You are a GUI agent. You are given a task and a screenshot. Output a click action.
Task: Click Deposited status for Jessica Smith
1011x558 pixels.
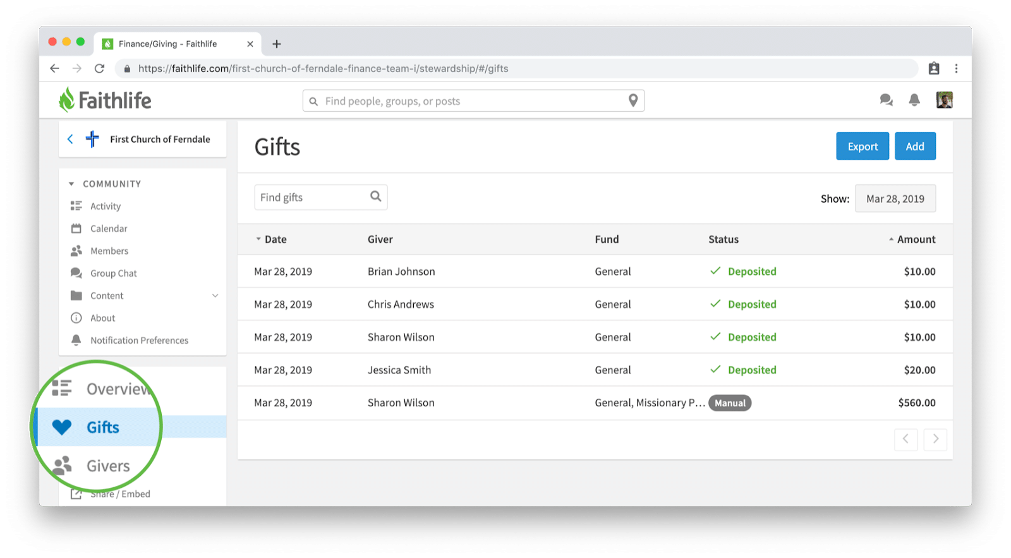pos(743,370)
